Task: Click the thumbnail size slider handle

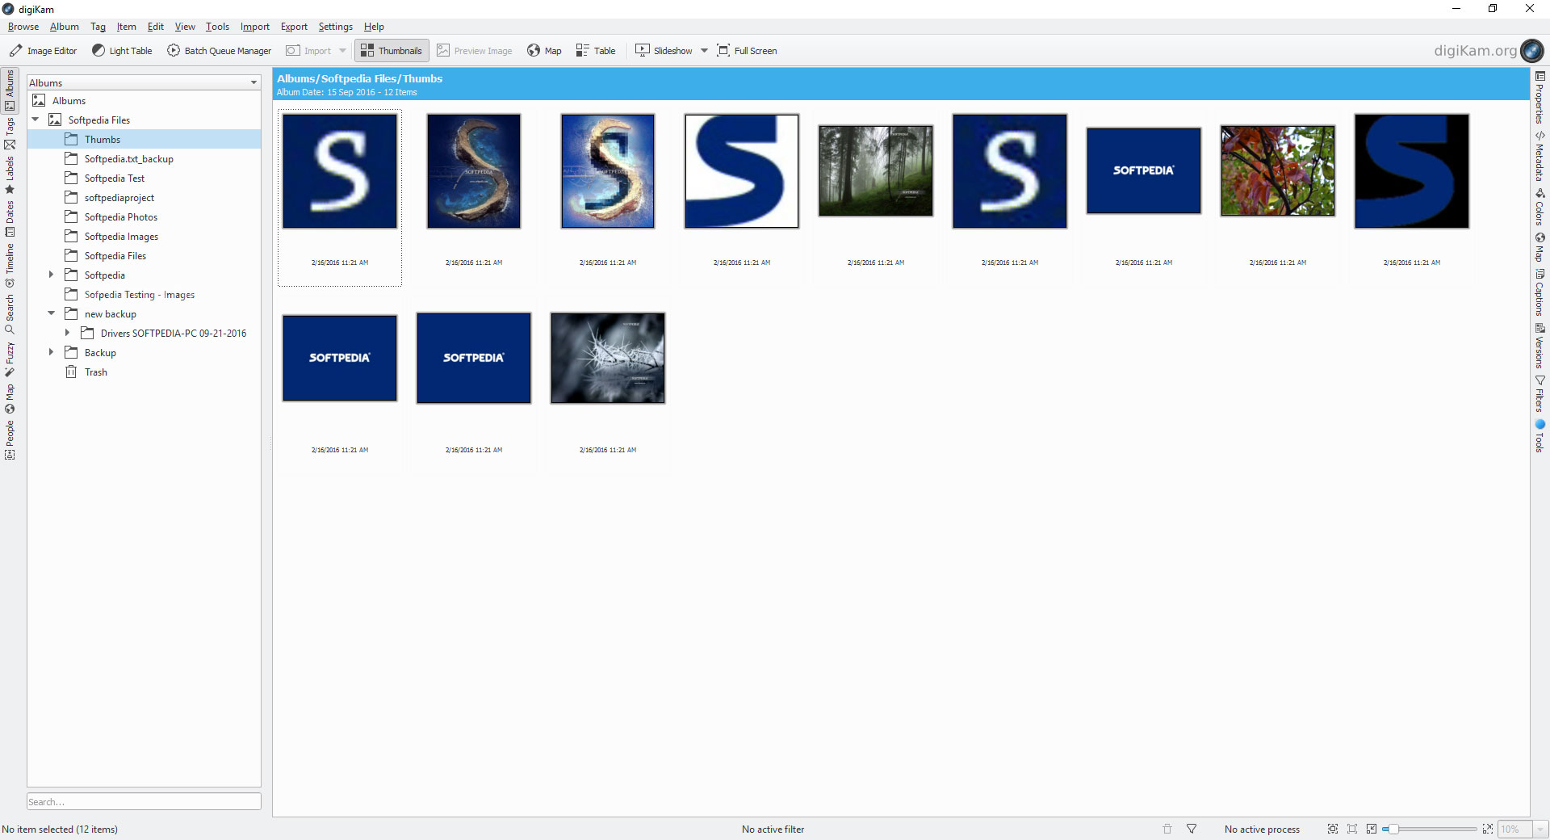Action: [1393, 829]
